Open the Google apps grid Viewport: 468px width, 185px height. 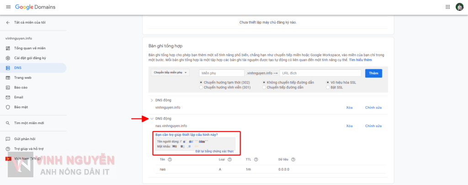(x=447, y=7)
